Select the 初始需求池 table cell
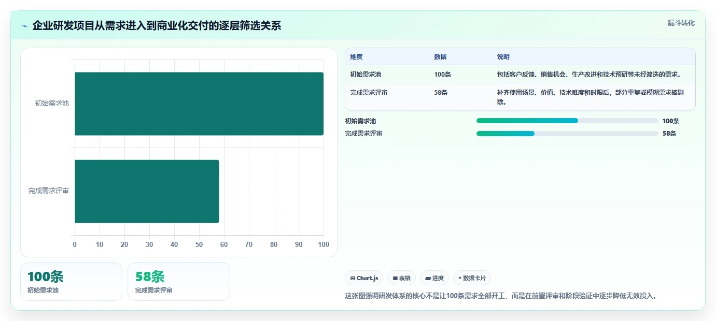The image size is (716, 321). click(x=366, y=75)
